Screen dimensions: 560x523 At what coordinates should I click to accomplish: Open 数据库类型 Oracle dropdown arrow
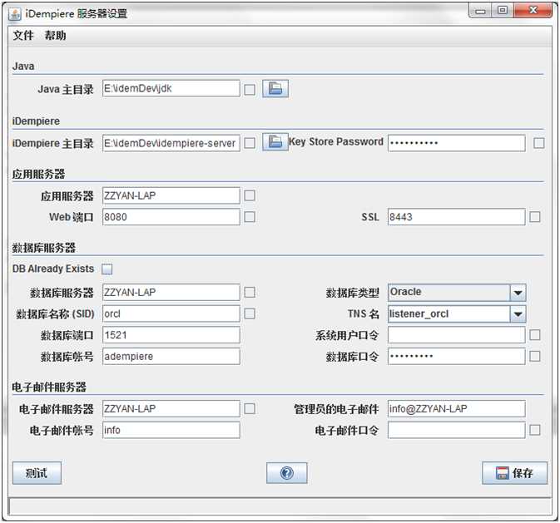pyautogui.click(x=518, y=293)
